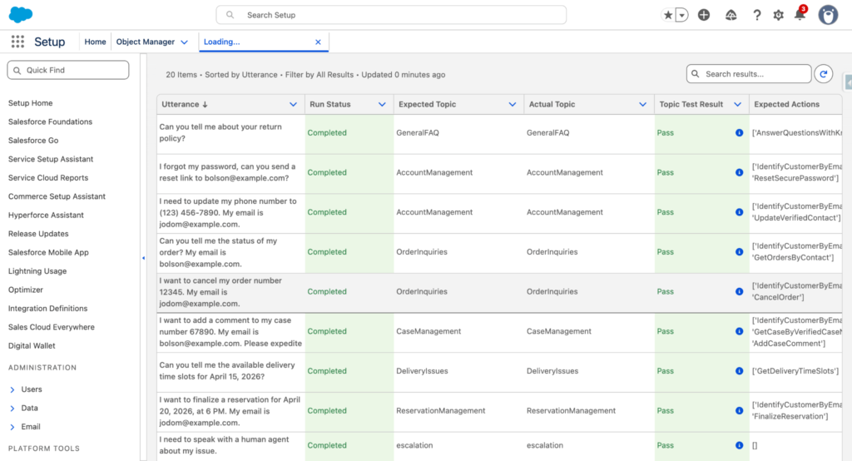Click the Search Setup field
Screen dimensions: 852x461
pos(391,15)
